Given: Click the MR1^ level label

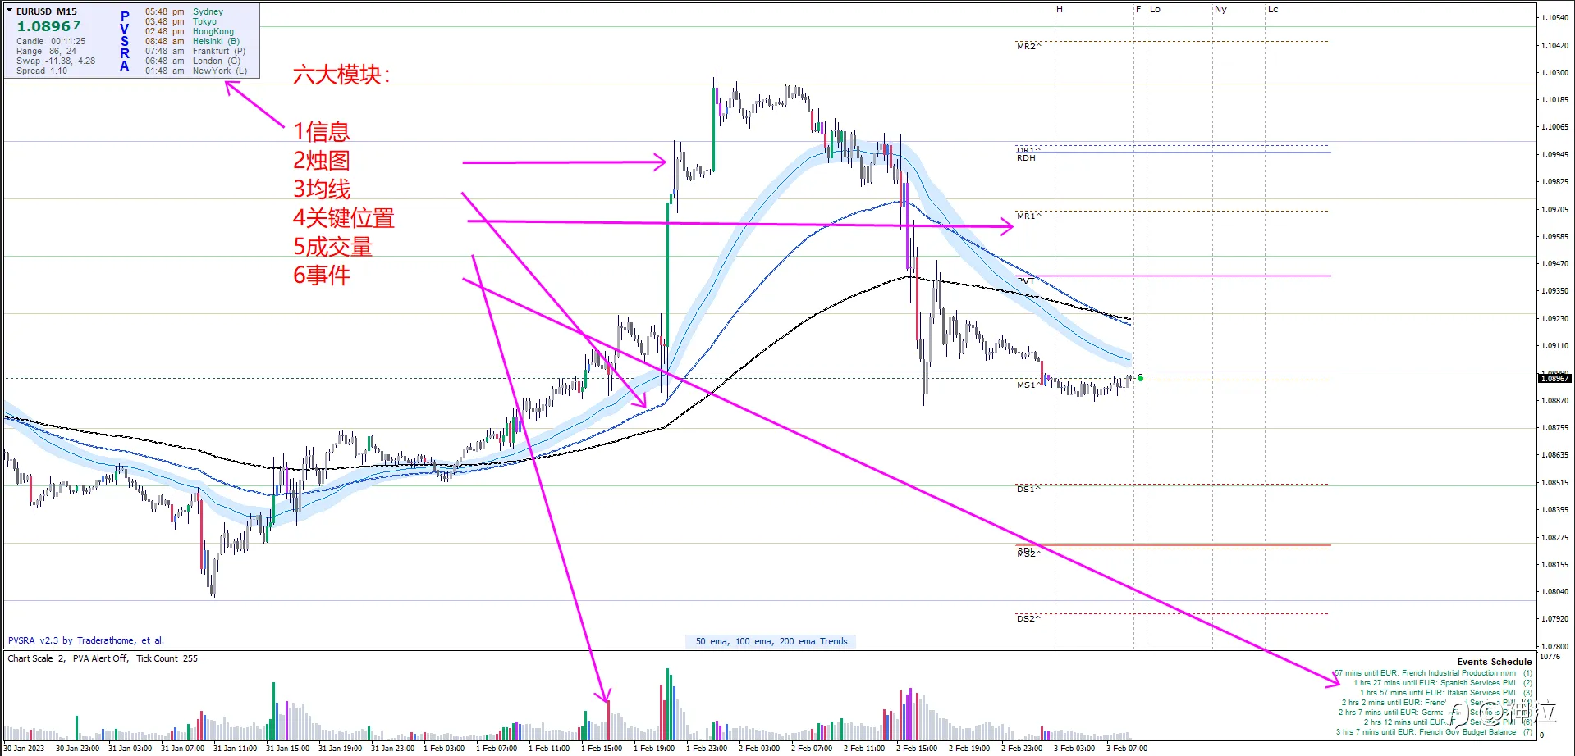Looking at the screenshot, I should click(x=1028, y=216).
